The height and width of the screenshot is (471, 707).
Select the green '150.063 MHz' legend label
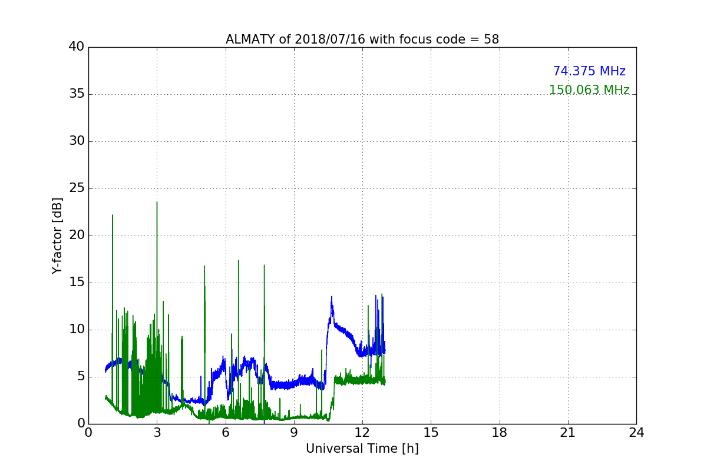(589, 90)
